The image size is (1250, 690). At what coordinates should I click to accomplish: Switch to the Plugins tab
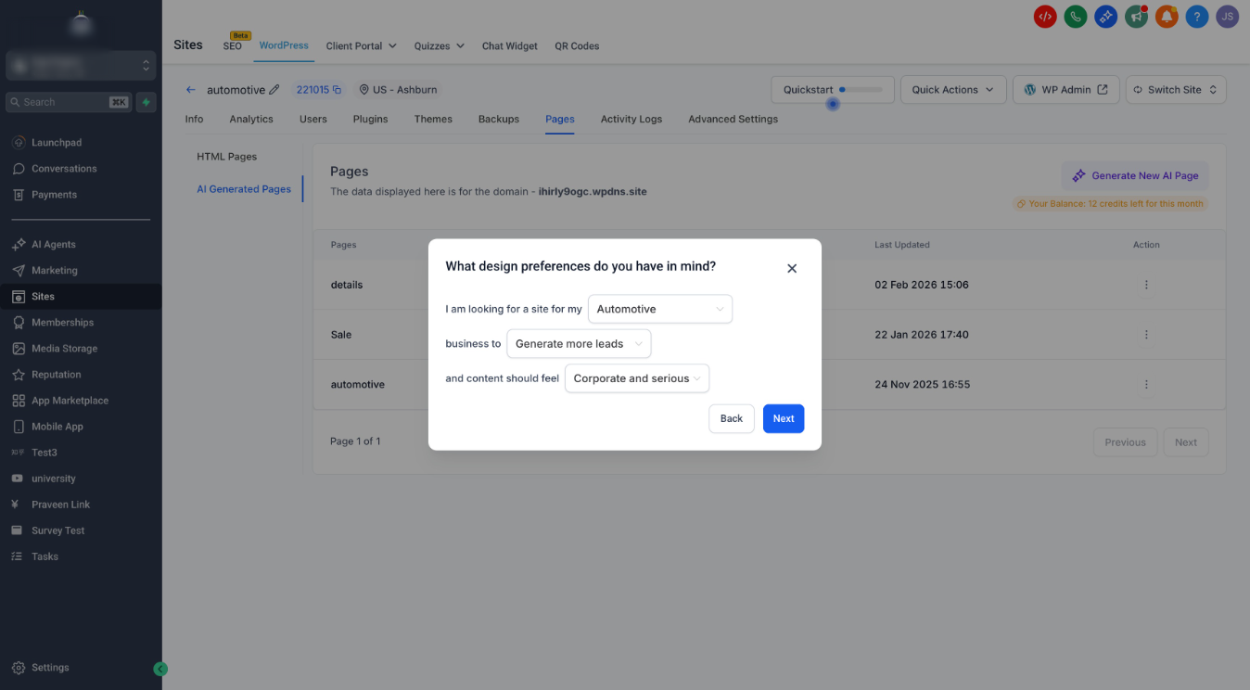point(371,119)
